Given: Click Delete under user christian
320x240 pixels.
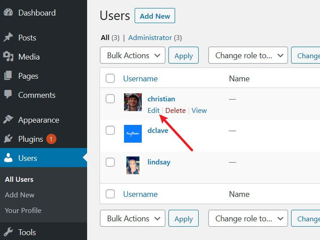Looking at the screenshot, I should [x=176, y=110].
